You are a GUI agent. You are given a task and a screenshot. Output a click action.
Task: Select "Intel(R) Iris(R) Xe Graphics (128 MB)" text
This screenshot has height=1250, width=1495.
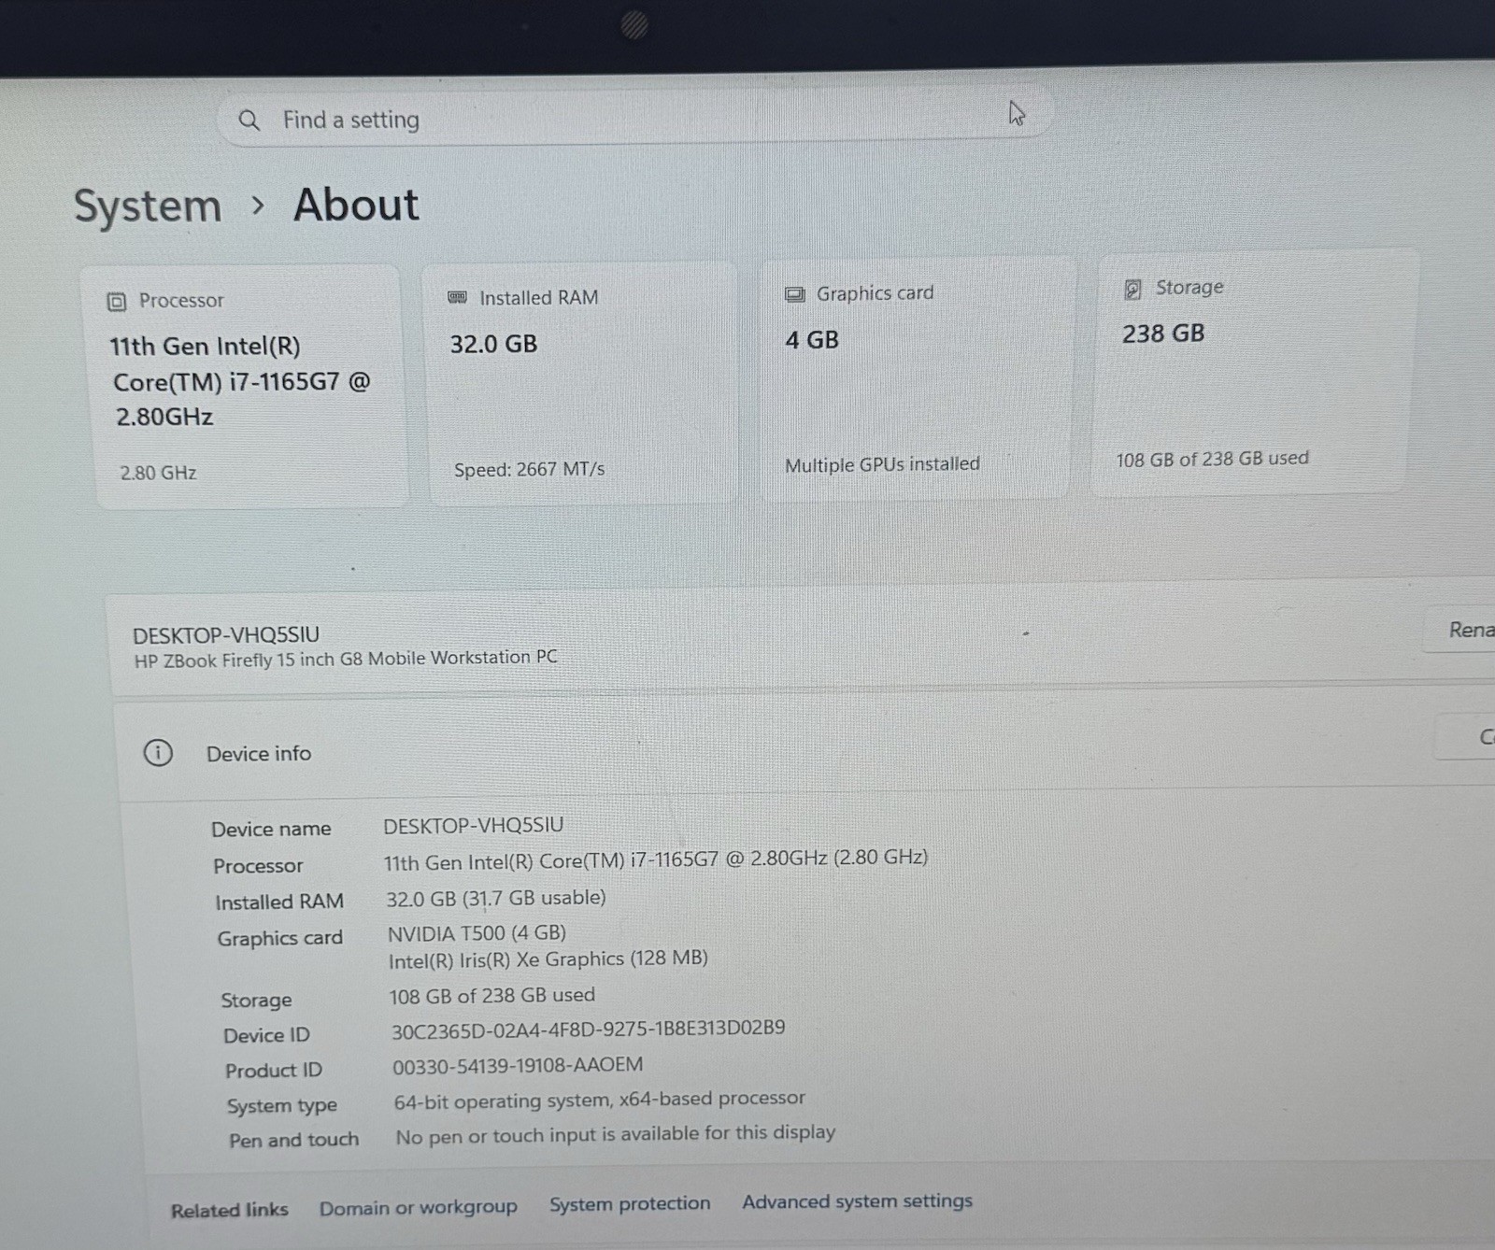point(548,959)
